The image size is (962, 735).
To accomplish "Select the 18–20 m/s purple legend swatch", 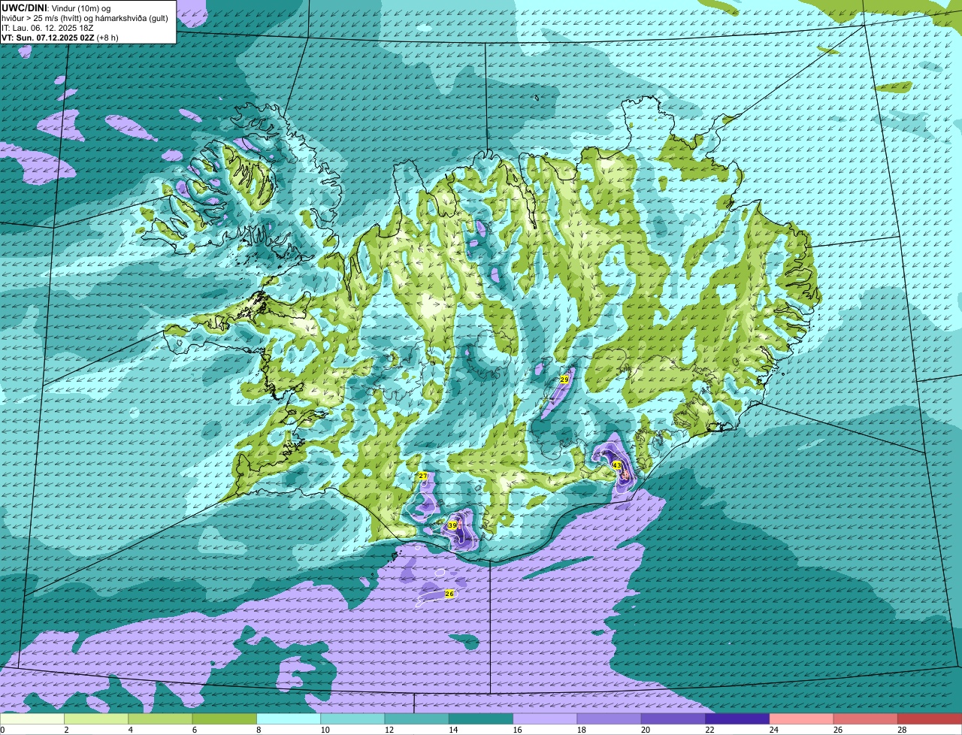I will click(610, 718).
